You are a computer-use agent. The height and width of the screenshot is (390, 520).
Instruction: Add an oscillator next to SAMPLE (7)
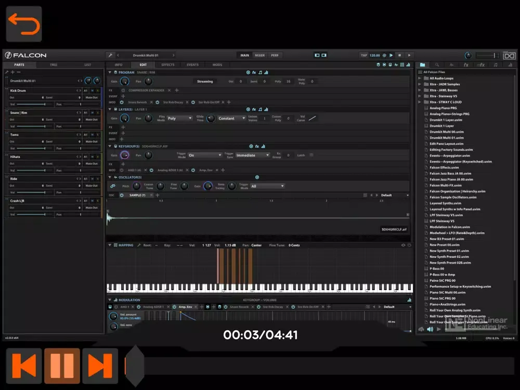coord(158,196)
